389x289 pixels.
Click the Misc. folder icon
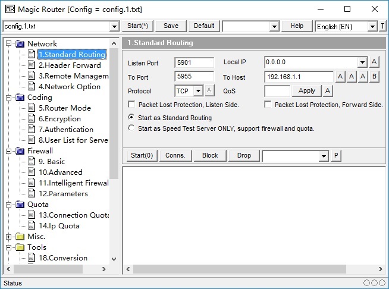pos(20,237)
